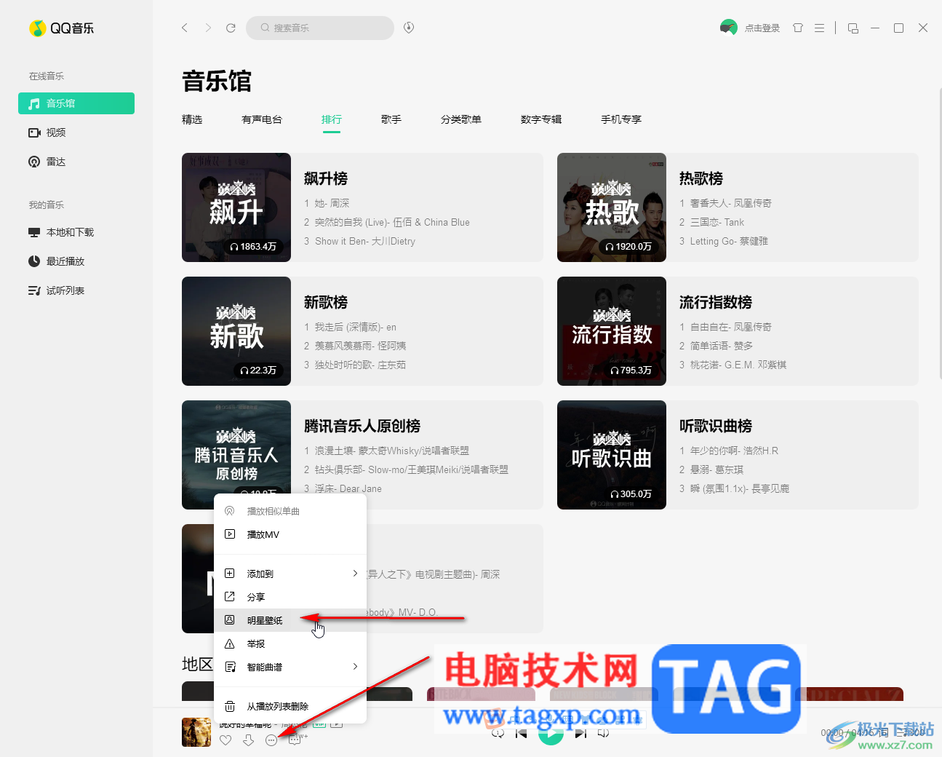Open the 听歌识曲榜 title link
Image resolution: width=942 pixels, height=757 pixels.
[x=716, y=426]
